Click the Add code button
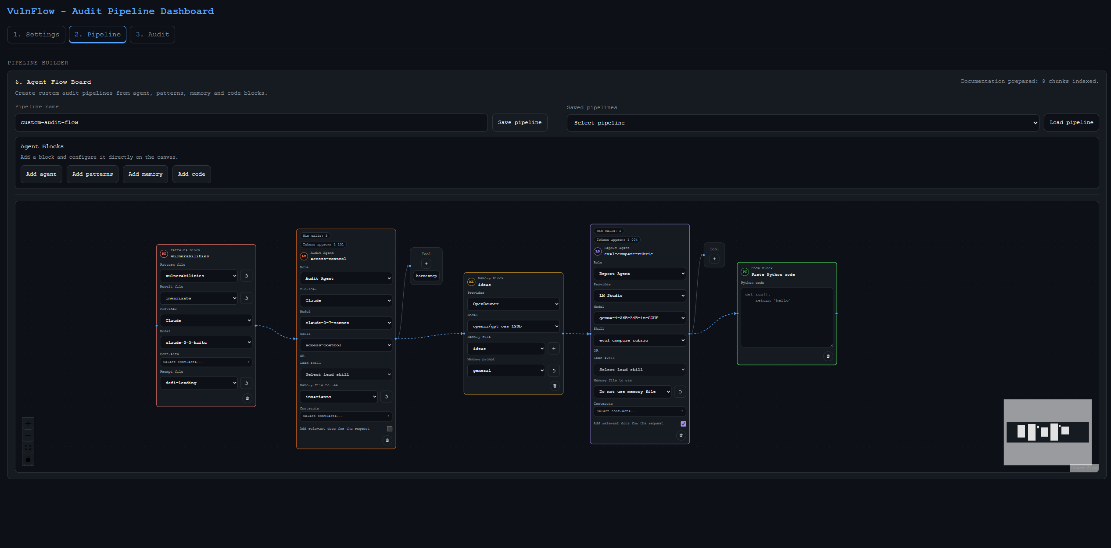 coord(191,174)
